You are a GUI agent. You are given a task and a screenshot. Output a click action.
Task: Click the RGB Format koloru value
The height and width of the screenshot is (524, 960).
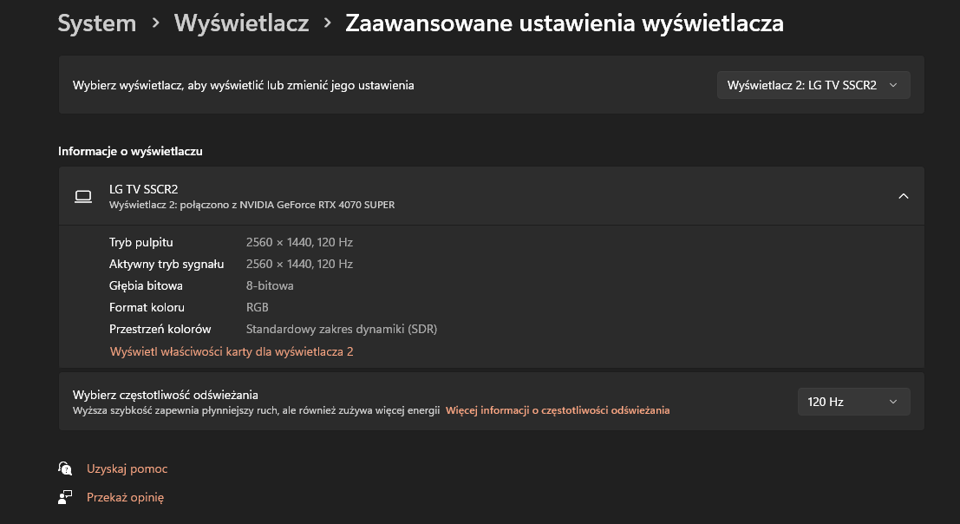[257, 307]
